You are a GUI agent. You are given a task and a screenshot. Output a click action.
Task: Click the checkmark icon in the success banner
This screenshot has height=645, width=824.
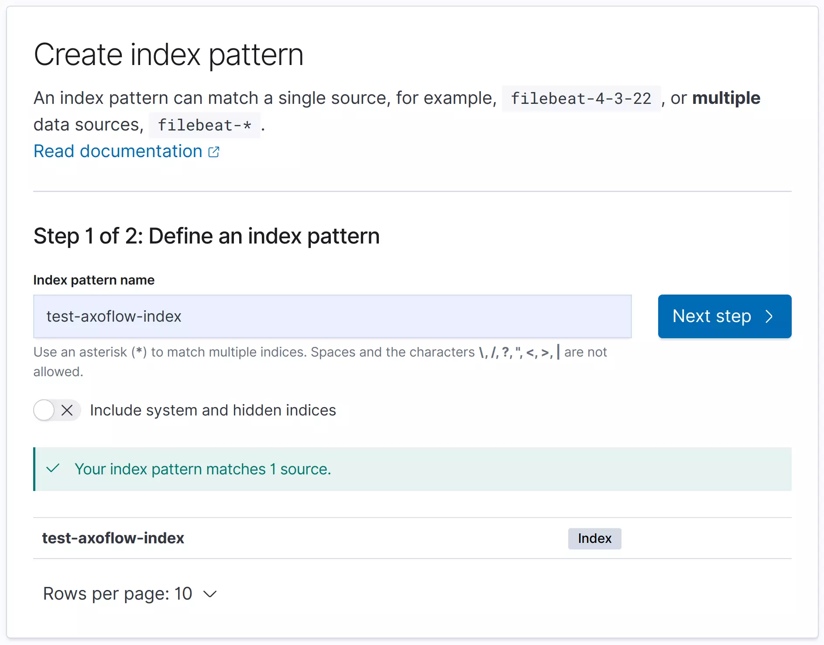click(x=52, y=469)
